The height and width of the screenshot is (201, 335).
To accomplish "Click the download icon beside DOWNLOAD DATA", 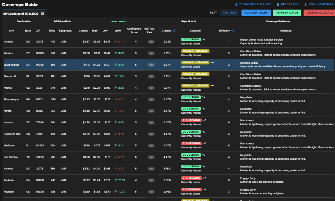I will [306, 4].
